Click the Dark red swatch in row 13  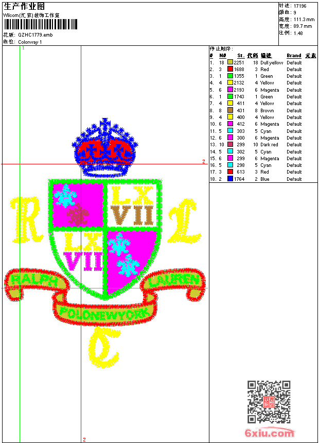click(x=230, y=145)
